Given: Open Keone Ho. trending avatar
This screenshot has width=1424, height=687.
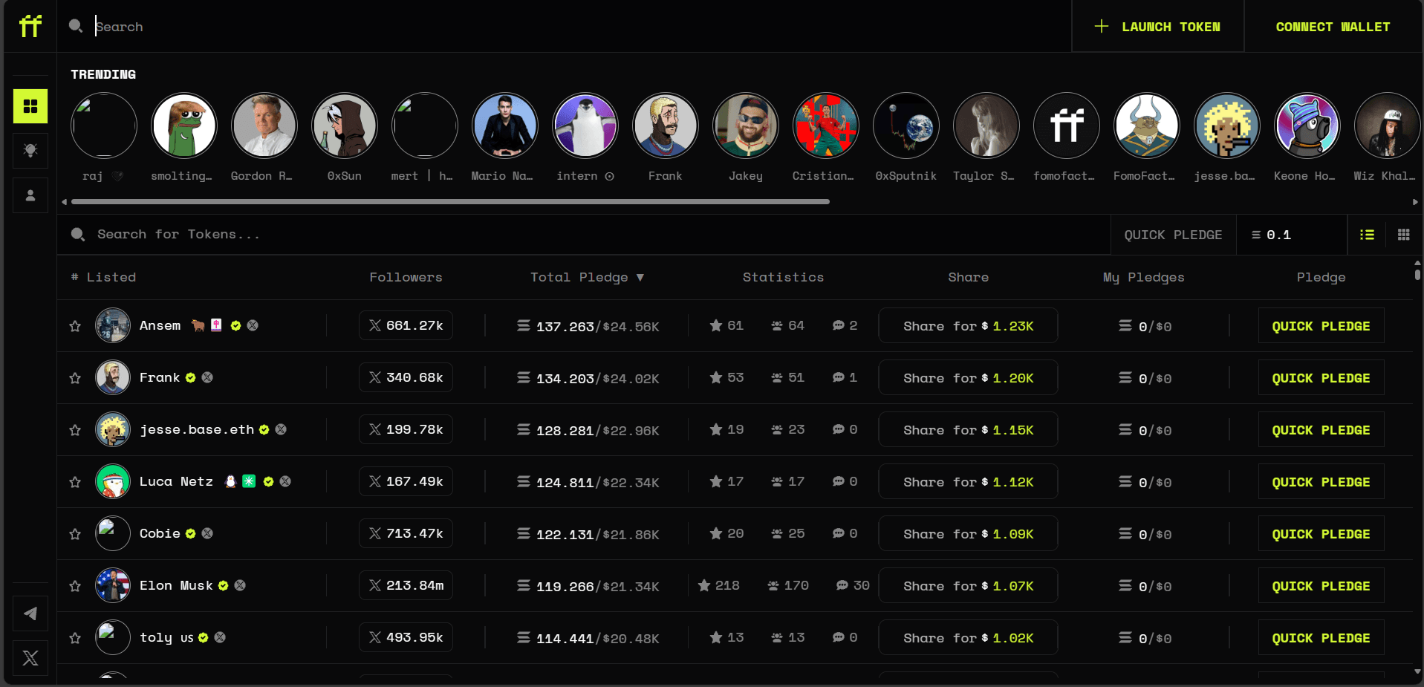Looking at the screenshot, I should pyautogui.click(x=1307, y=126).
